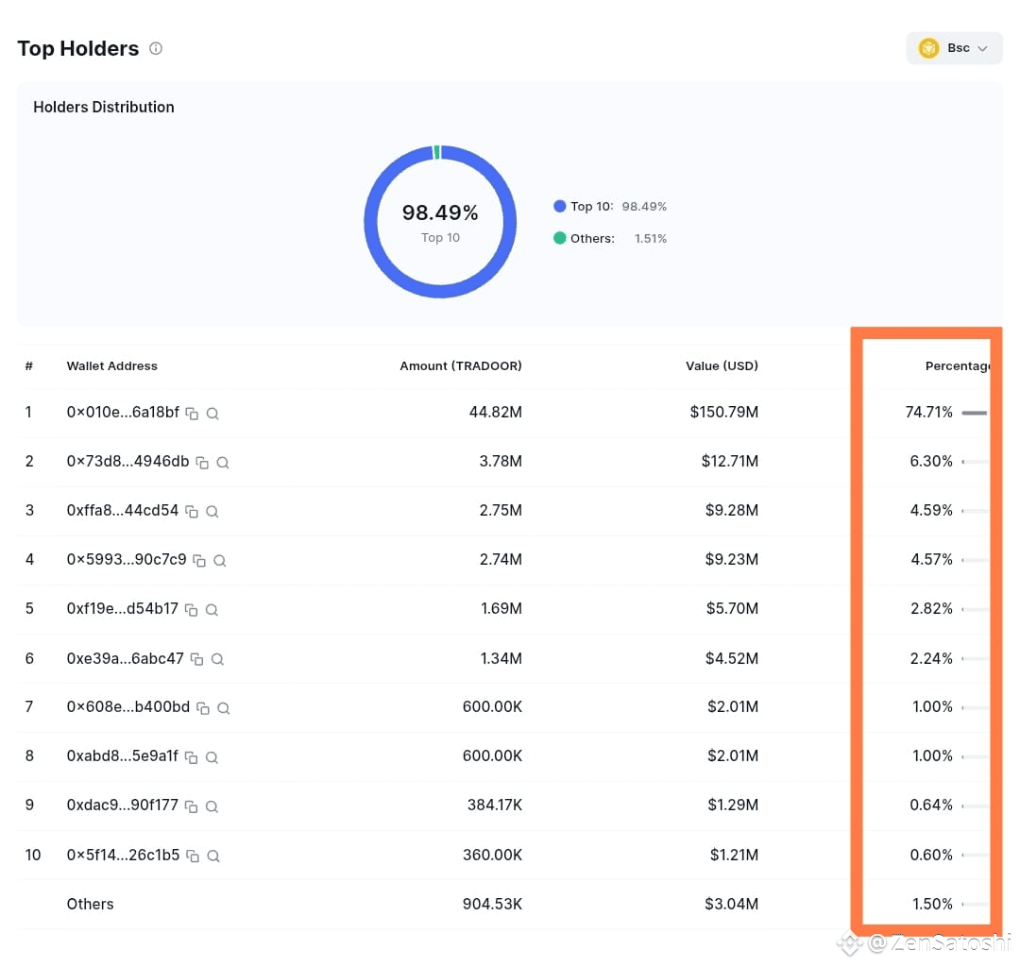
Task: Search wallet 0x608e...b400bd in explorer
Action: 223,707
